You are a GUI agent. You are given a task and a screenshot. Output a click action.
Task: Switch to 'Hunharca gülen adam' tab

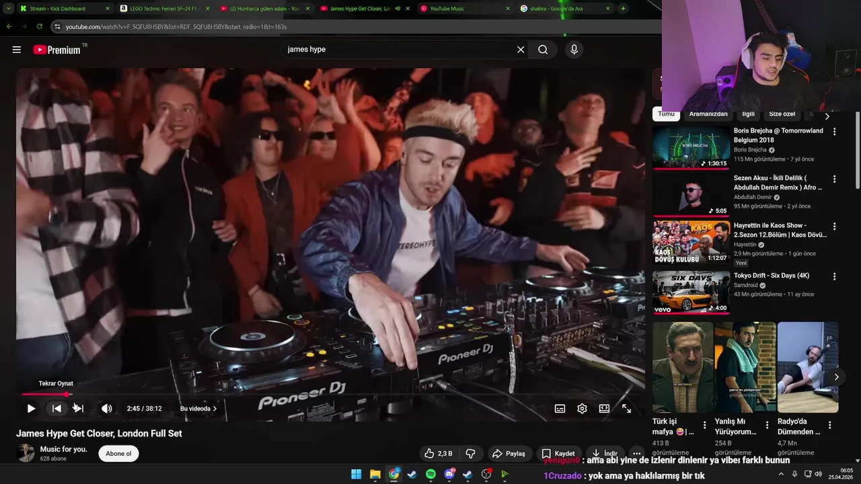click(265, 9)
